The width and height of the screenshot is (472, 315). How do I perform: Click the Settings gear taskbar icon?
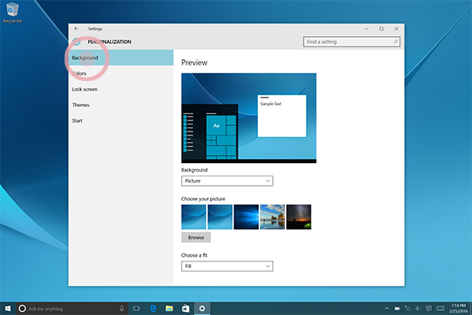[x=202, y=309]
